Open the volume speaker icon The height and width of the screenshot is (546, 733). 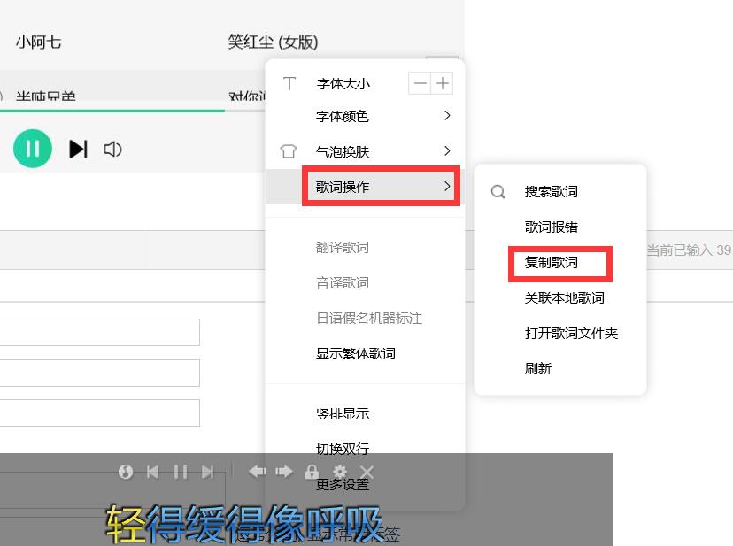(x=112, y=149)
